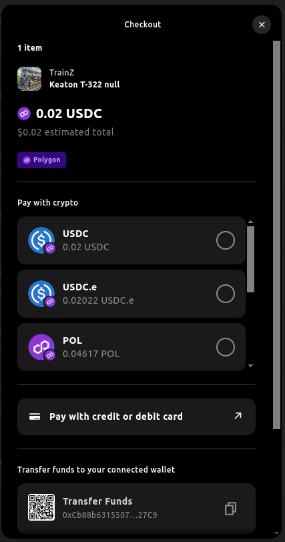Select USDC radio button
Viewport: 285px width, 542px height.
[x=226, y=240]
